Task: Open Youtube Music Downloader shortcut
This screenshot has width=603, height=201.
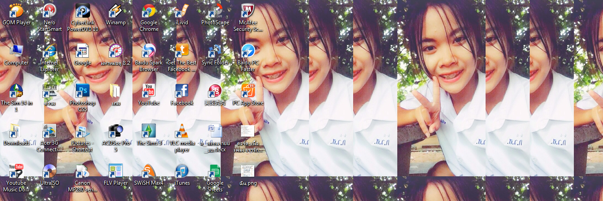Action: [x=16, y=171]
